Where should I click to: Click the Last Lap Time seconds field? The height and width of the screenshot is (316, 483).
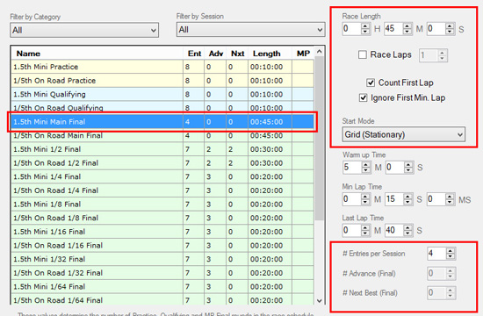pos(394,230)
